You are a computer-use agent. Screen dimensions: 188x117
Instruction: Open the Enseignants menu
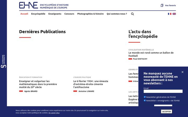tap(55, 14)
